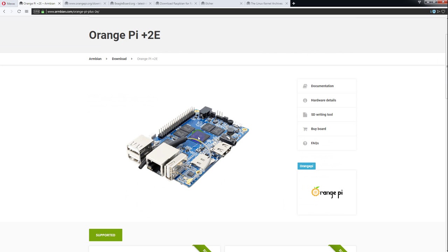Click the Orange Pi +2E board photo

(188, 147)
